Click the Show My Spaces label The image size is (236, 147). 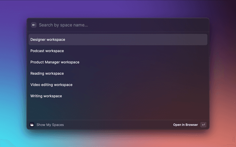(50, 125)
